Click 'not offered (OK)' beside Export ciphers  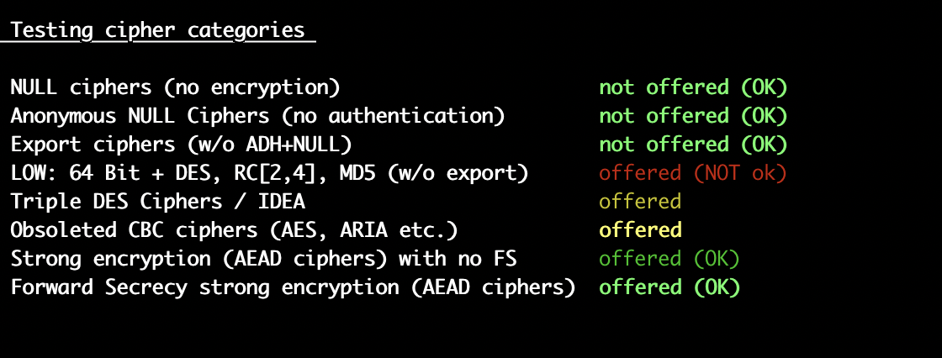click(693, 145)
